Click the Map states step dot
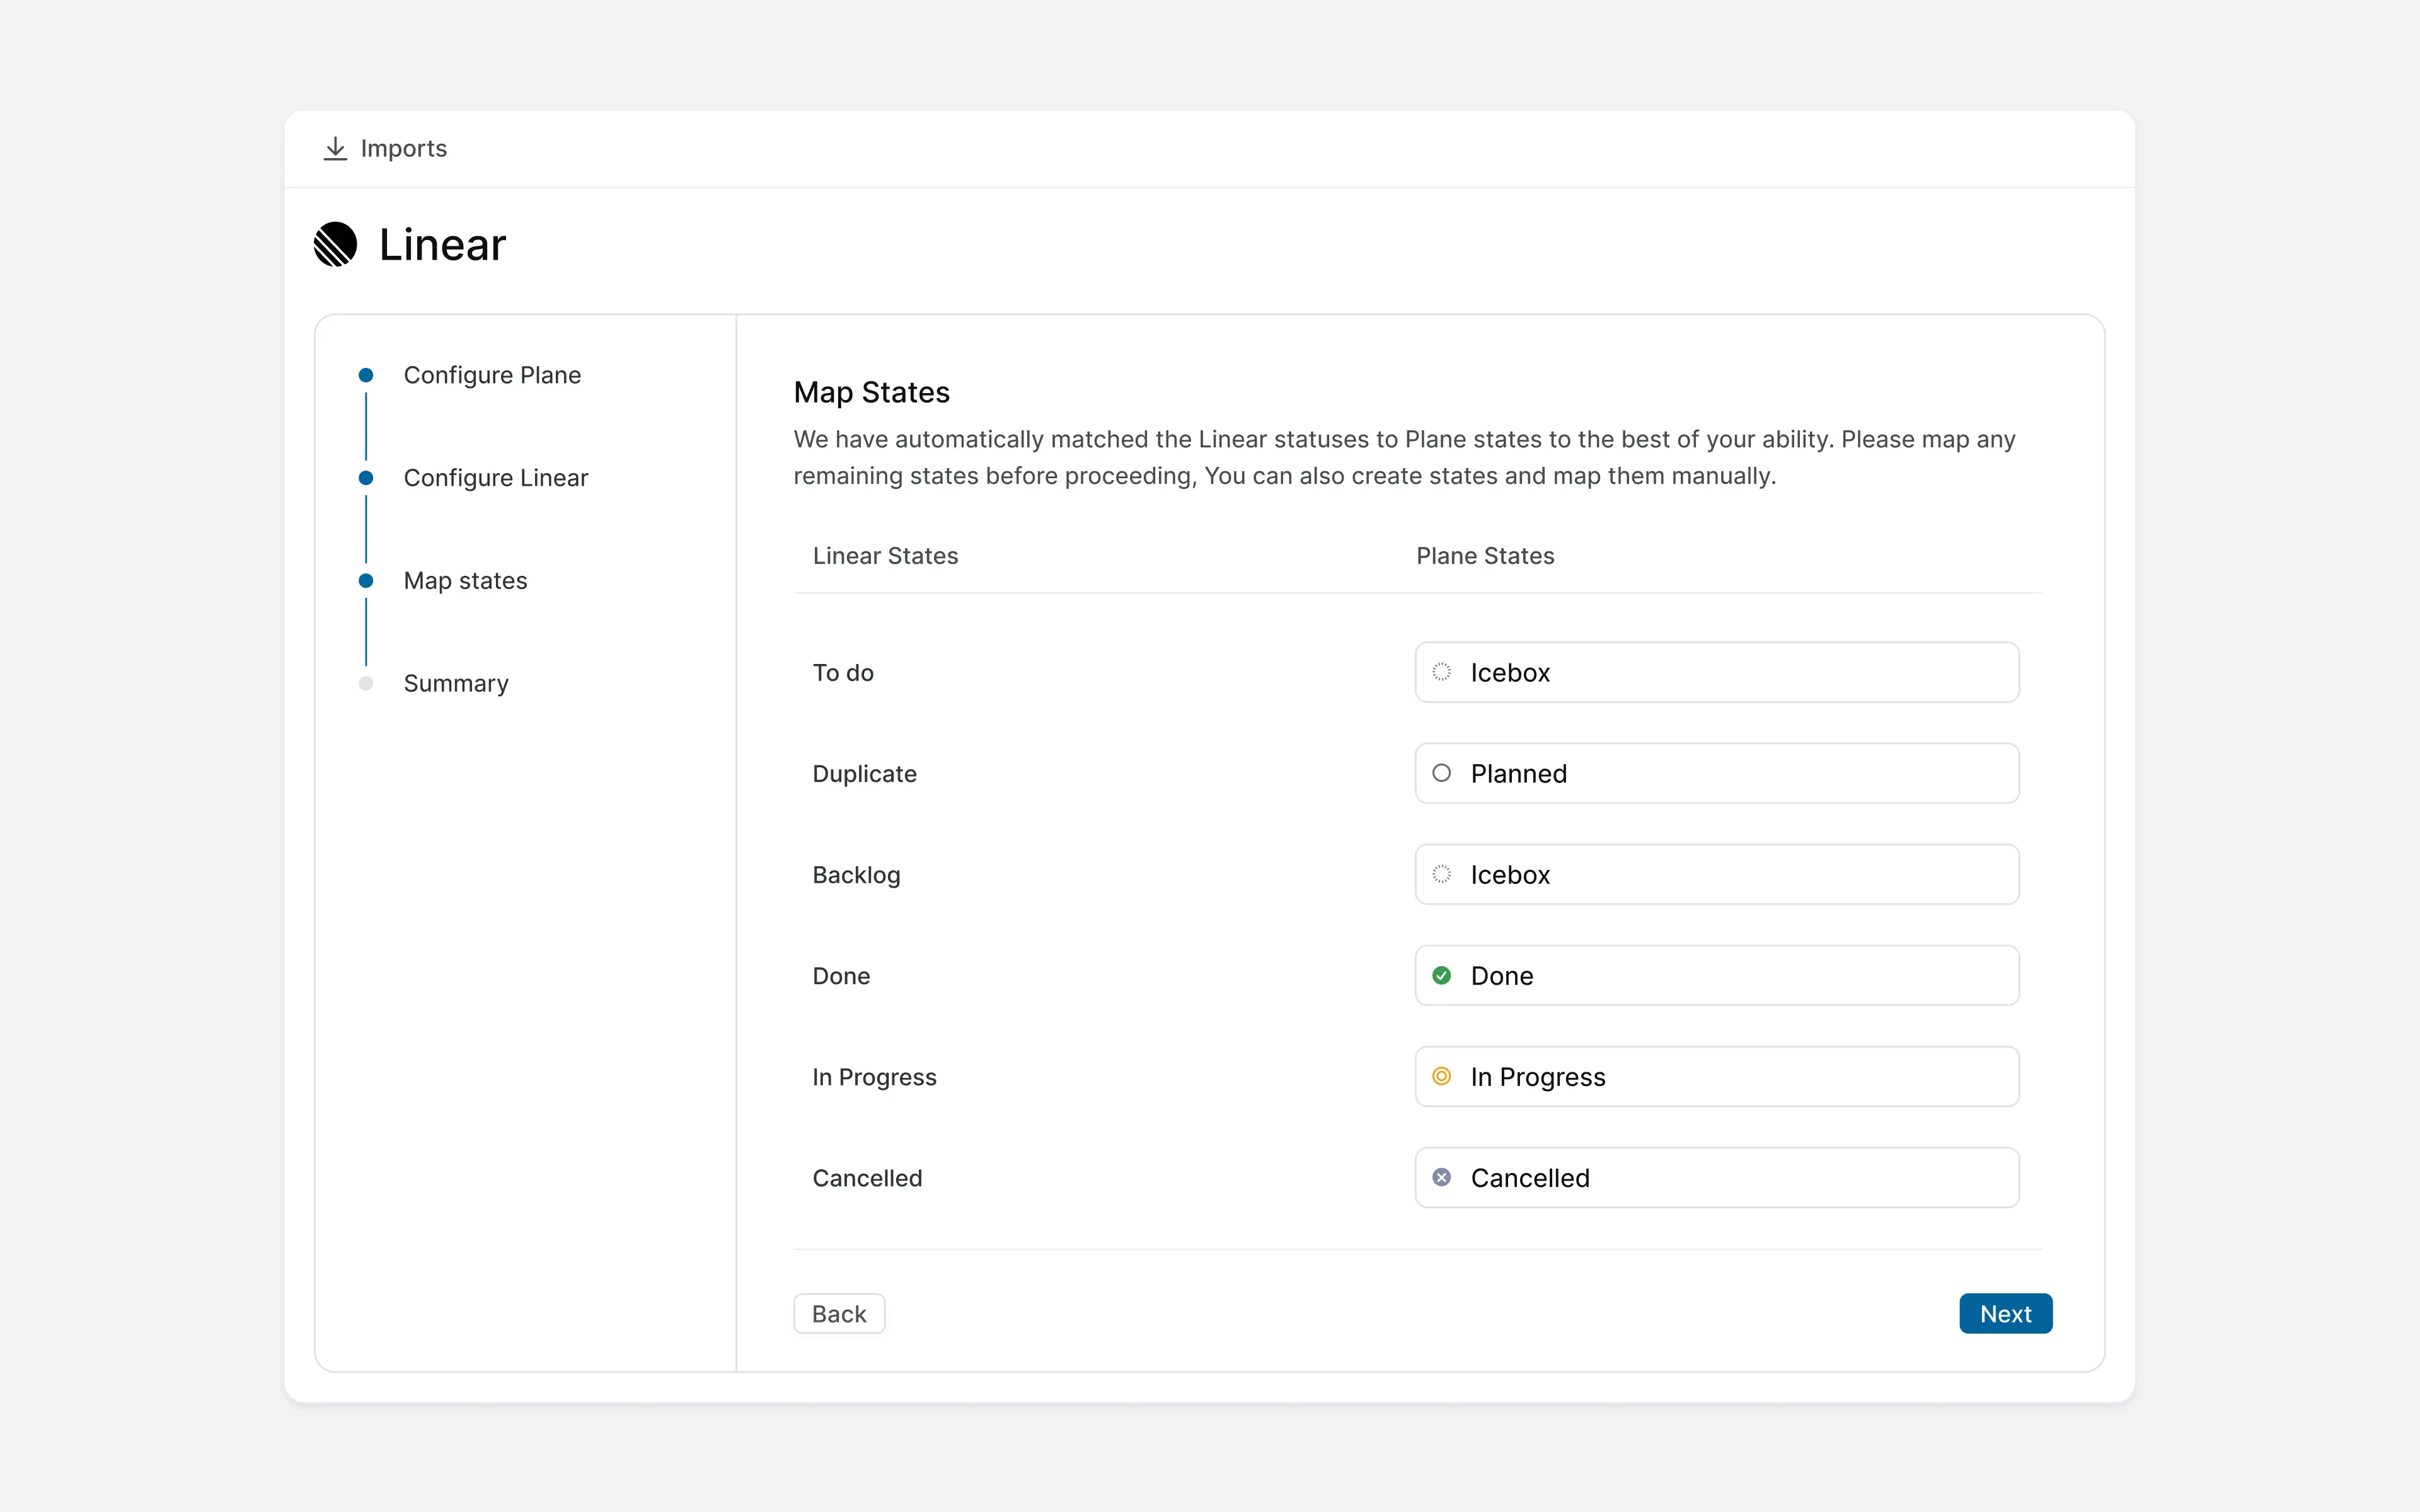 click(x=366, y=581)
